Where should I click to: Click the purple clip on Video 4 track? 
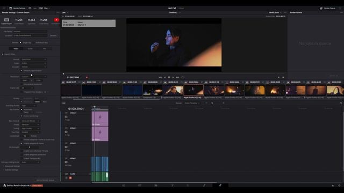pyautogui.click(x=100, y=118)
